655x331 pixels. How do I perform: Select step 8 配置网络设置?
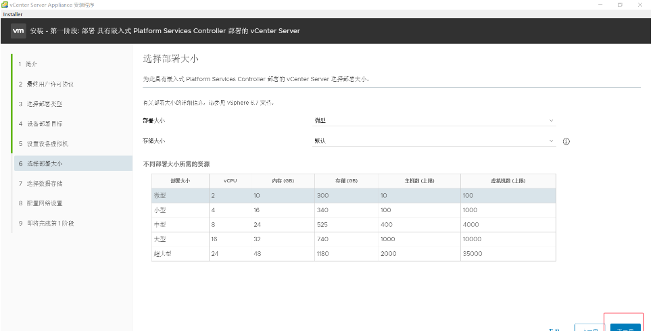[x=41, y=203]
